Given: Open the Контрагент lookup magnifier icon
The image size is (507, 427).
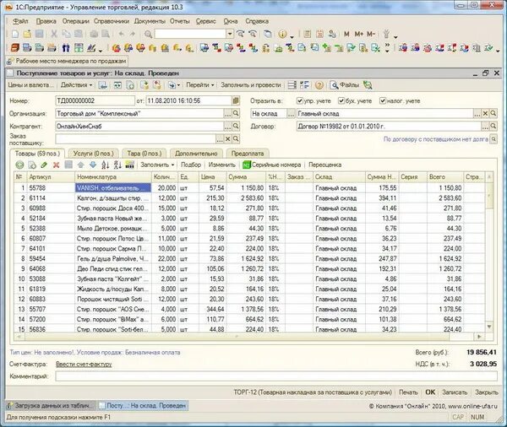Looking at the screenshot, I should click(236, 126).
